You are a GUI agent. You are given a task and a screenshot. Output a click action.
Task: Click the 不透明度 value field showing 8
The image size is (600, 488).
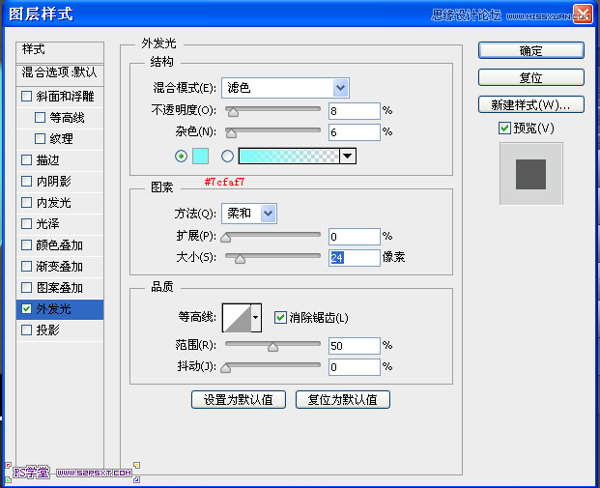355,111
